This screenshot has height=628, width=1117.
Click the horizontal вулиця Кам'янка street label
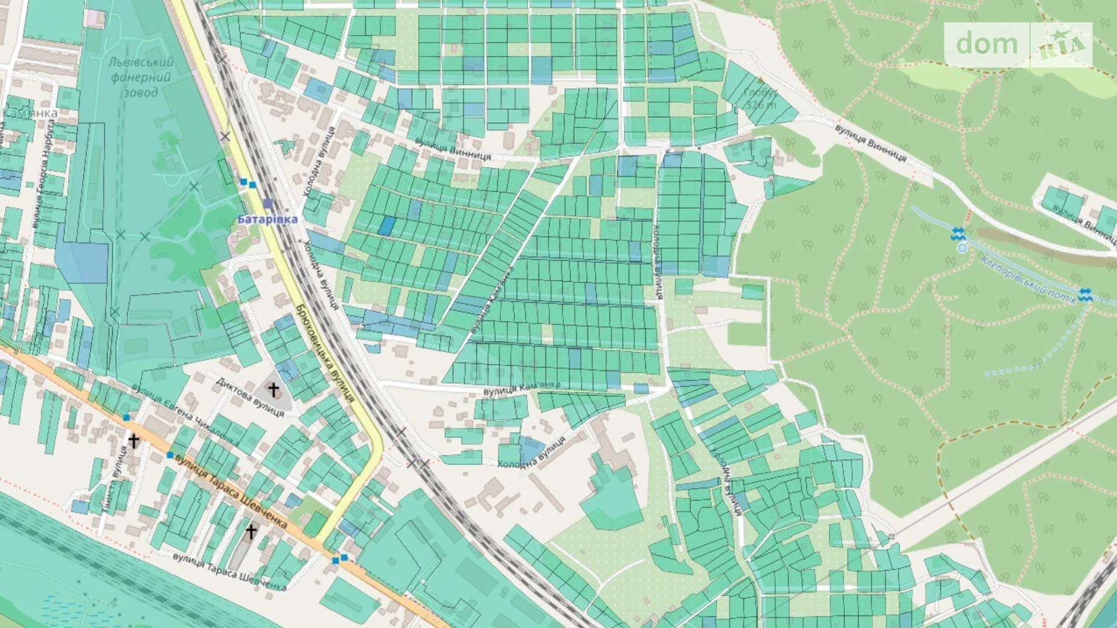[x=521, y=388]
